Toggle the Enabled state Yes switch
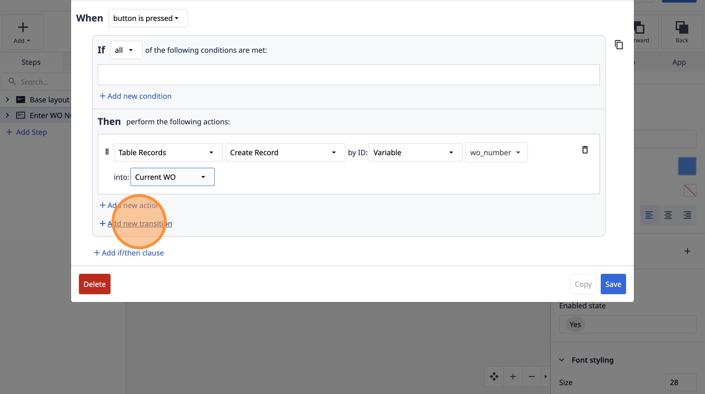Screen dimensions: 705x394 575,325
